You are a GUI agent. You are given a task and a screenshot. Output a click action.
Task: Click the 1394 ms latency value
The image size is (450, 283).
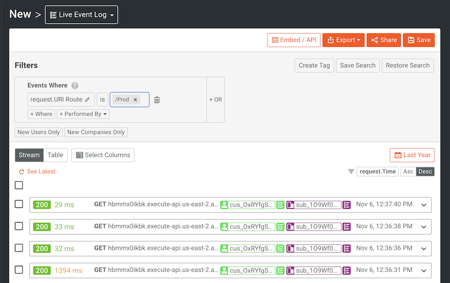(68, 271)
